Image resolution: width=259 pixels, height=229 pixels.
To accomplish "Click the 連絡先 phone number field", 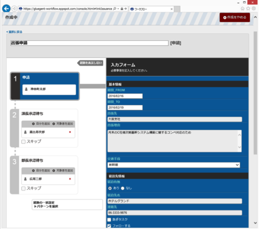I will click(175, 213).
